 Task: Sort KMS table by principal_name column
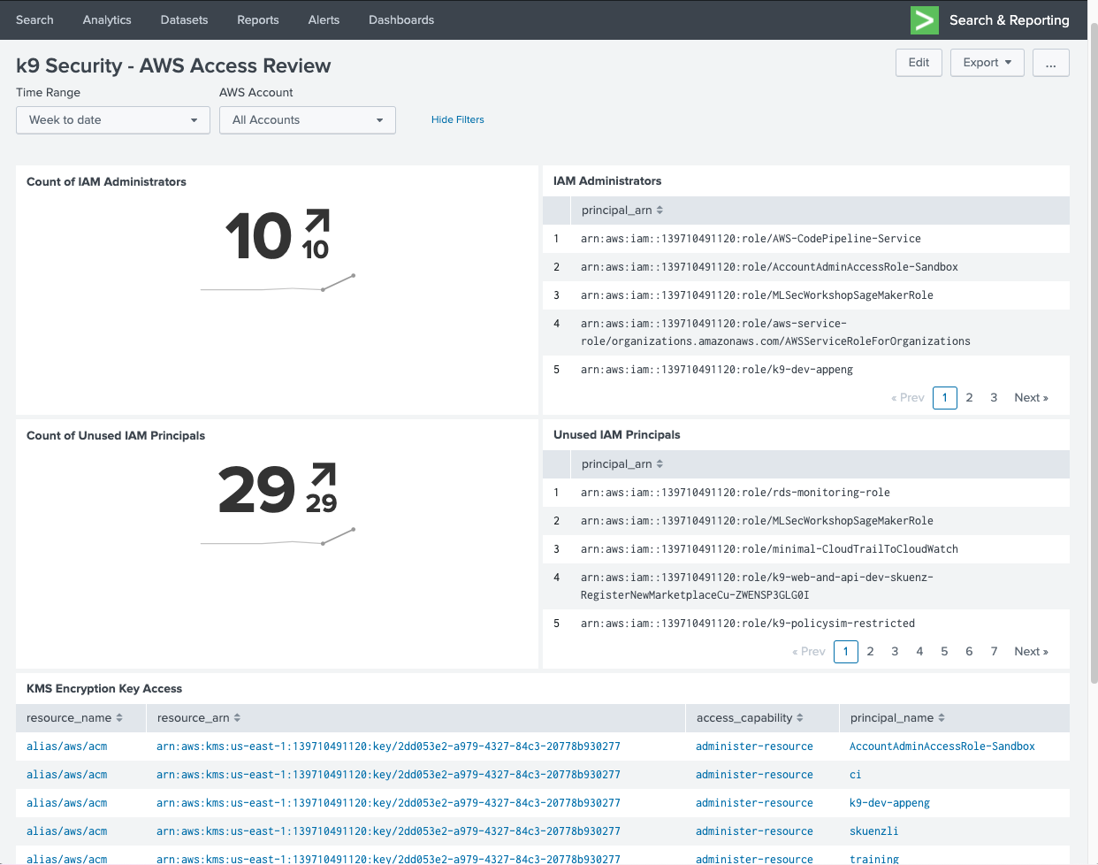point(897,718)
